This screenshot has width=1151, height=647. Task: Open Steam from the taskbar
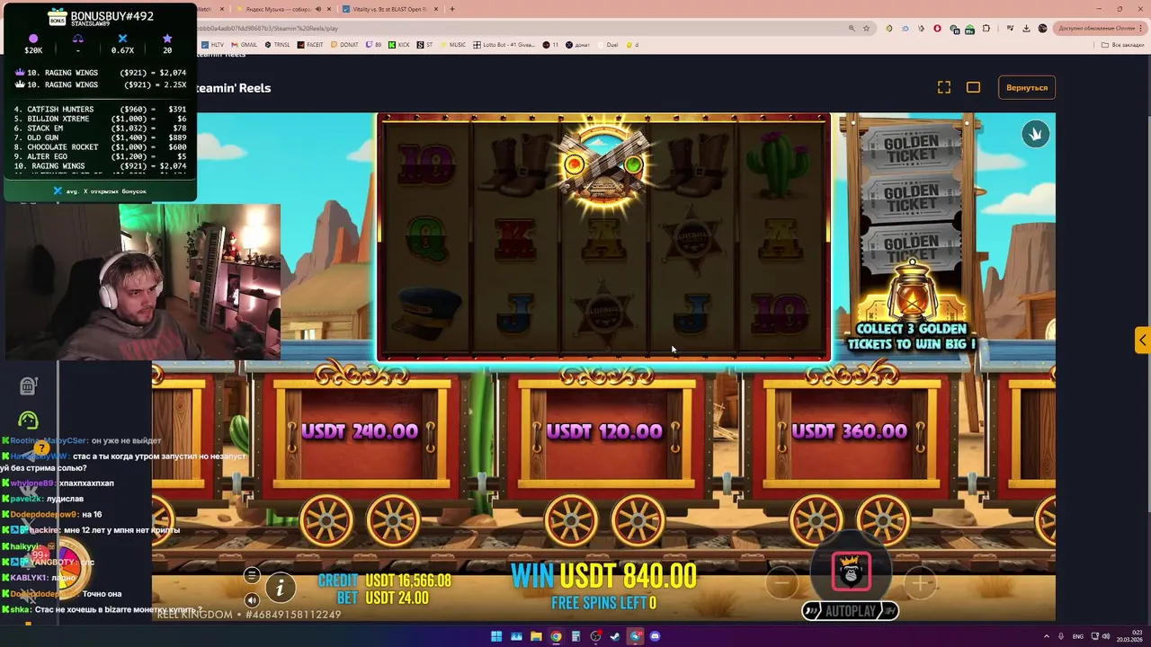point(615,636)
